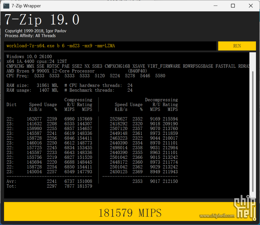The image size is (260, 225).
Task: Click the 'Dict' column header
Action: point(11,105)
